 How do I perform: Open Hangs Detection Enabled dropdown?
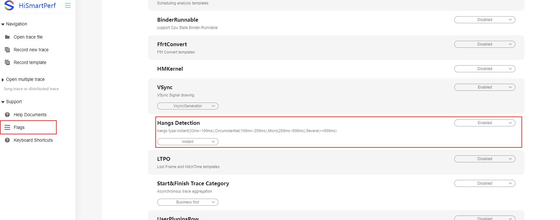[485, 123]
